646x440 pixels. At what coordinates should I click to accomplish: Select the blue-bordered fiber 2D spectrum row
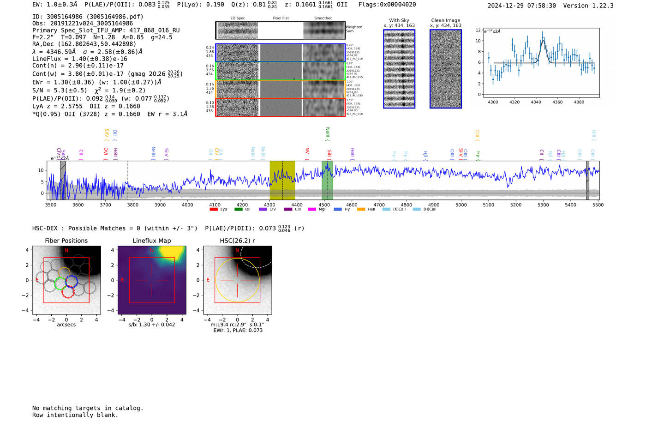point(280,53)
